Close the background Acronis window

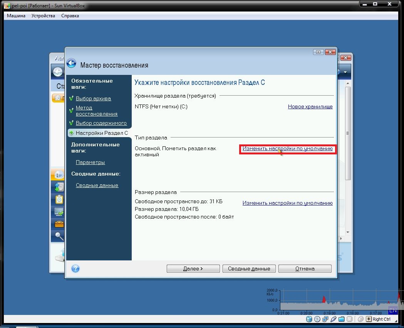coord(346,58)
